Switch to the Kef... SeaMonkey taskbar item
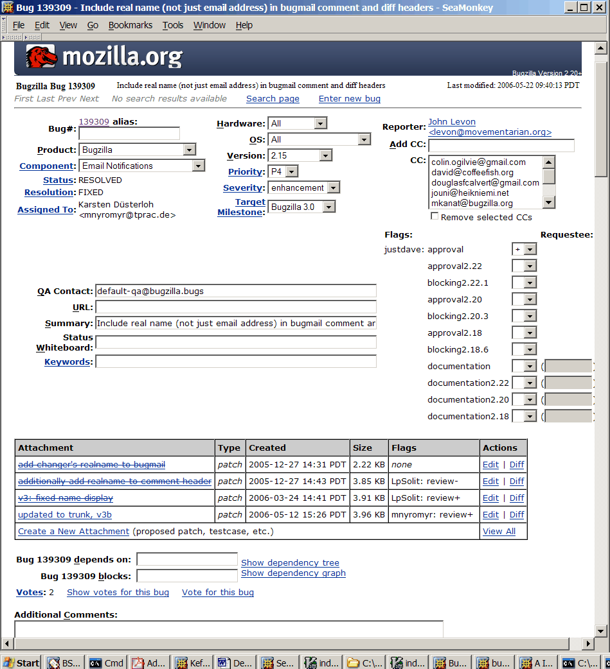 pos(193,663)
